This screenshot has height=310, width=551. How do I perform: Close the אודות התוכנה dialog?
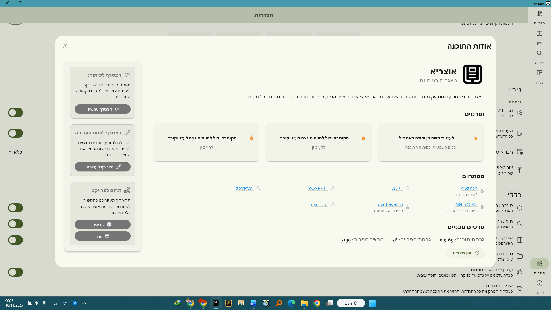[65, 46]
